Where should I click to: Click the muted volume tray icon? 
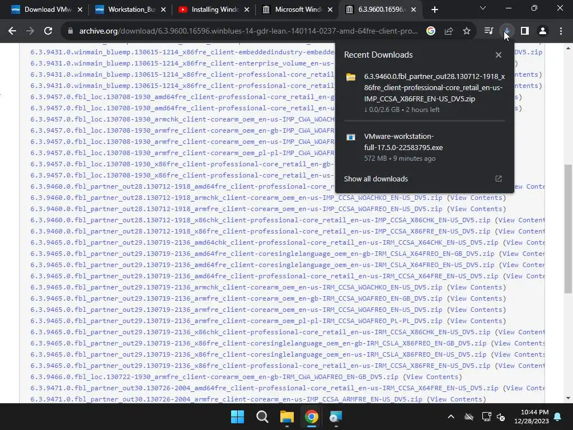[x=501, y=417]
